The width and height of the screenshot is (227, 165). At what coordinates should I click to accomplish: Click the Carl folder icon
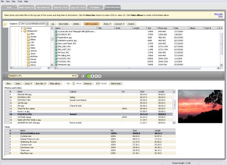28,42
